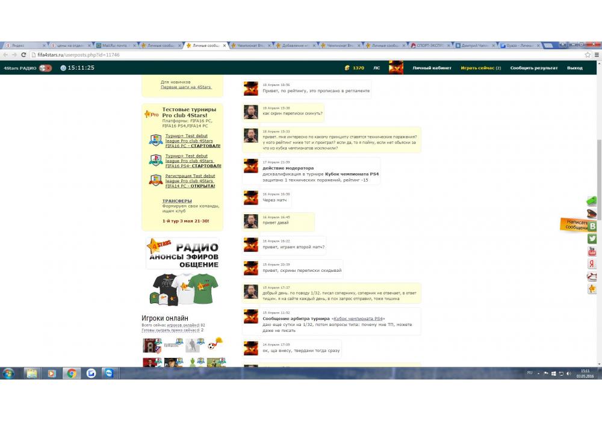The image size is (602, 421).
Task: Open Chrome menu hamburger button
Action: click(x=596, y=55)
